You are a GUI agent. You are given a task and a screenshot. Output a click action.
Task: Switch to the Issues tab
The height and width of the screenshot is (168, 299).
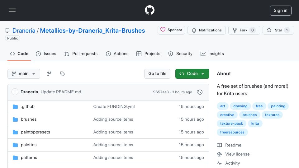[46, 54]
